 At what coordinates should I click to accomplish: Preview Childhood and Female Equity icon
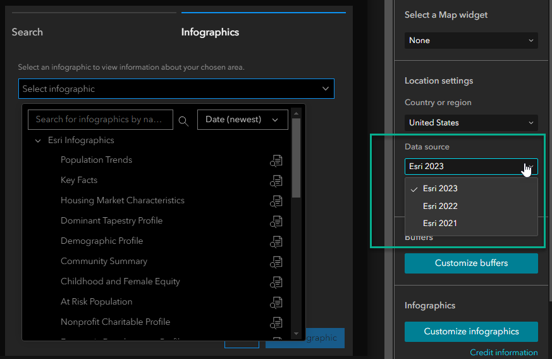(x=276, y=282)
